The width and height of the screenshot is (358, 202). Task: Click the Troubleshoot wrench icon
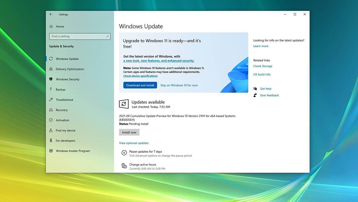(x=51, y=100)
